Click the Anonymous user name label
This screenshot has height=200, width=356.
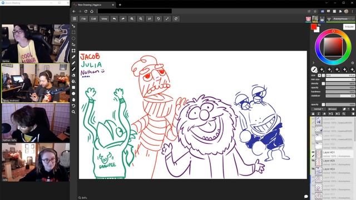[x=340, y=19]
